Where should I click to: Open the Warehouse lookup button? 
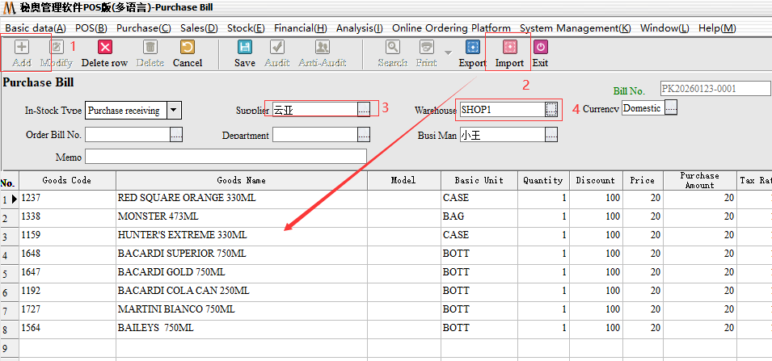coord(551,109)
